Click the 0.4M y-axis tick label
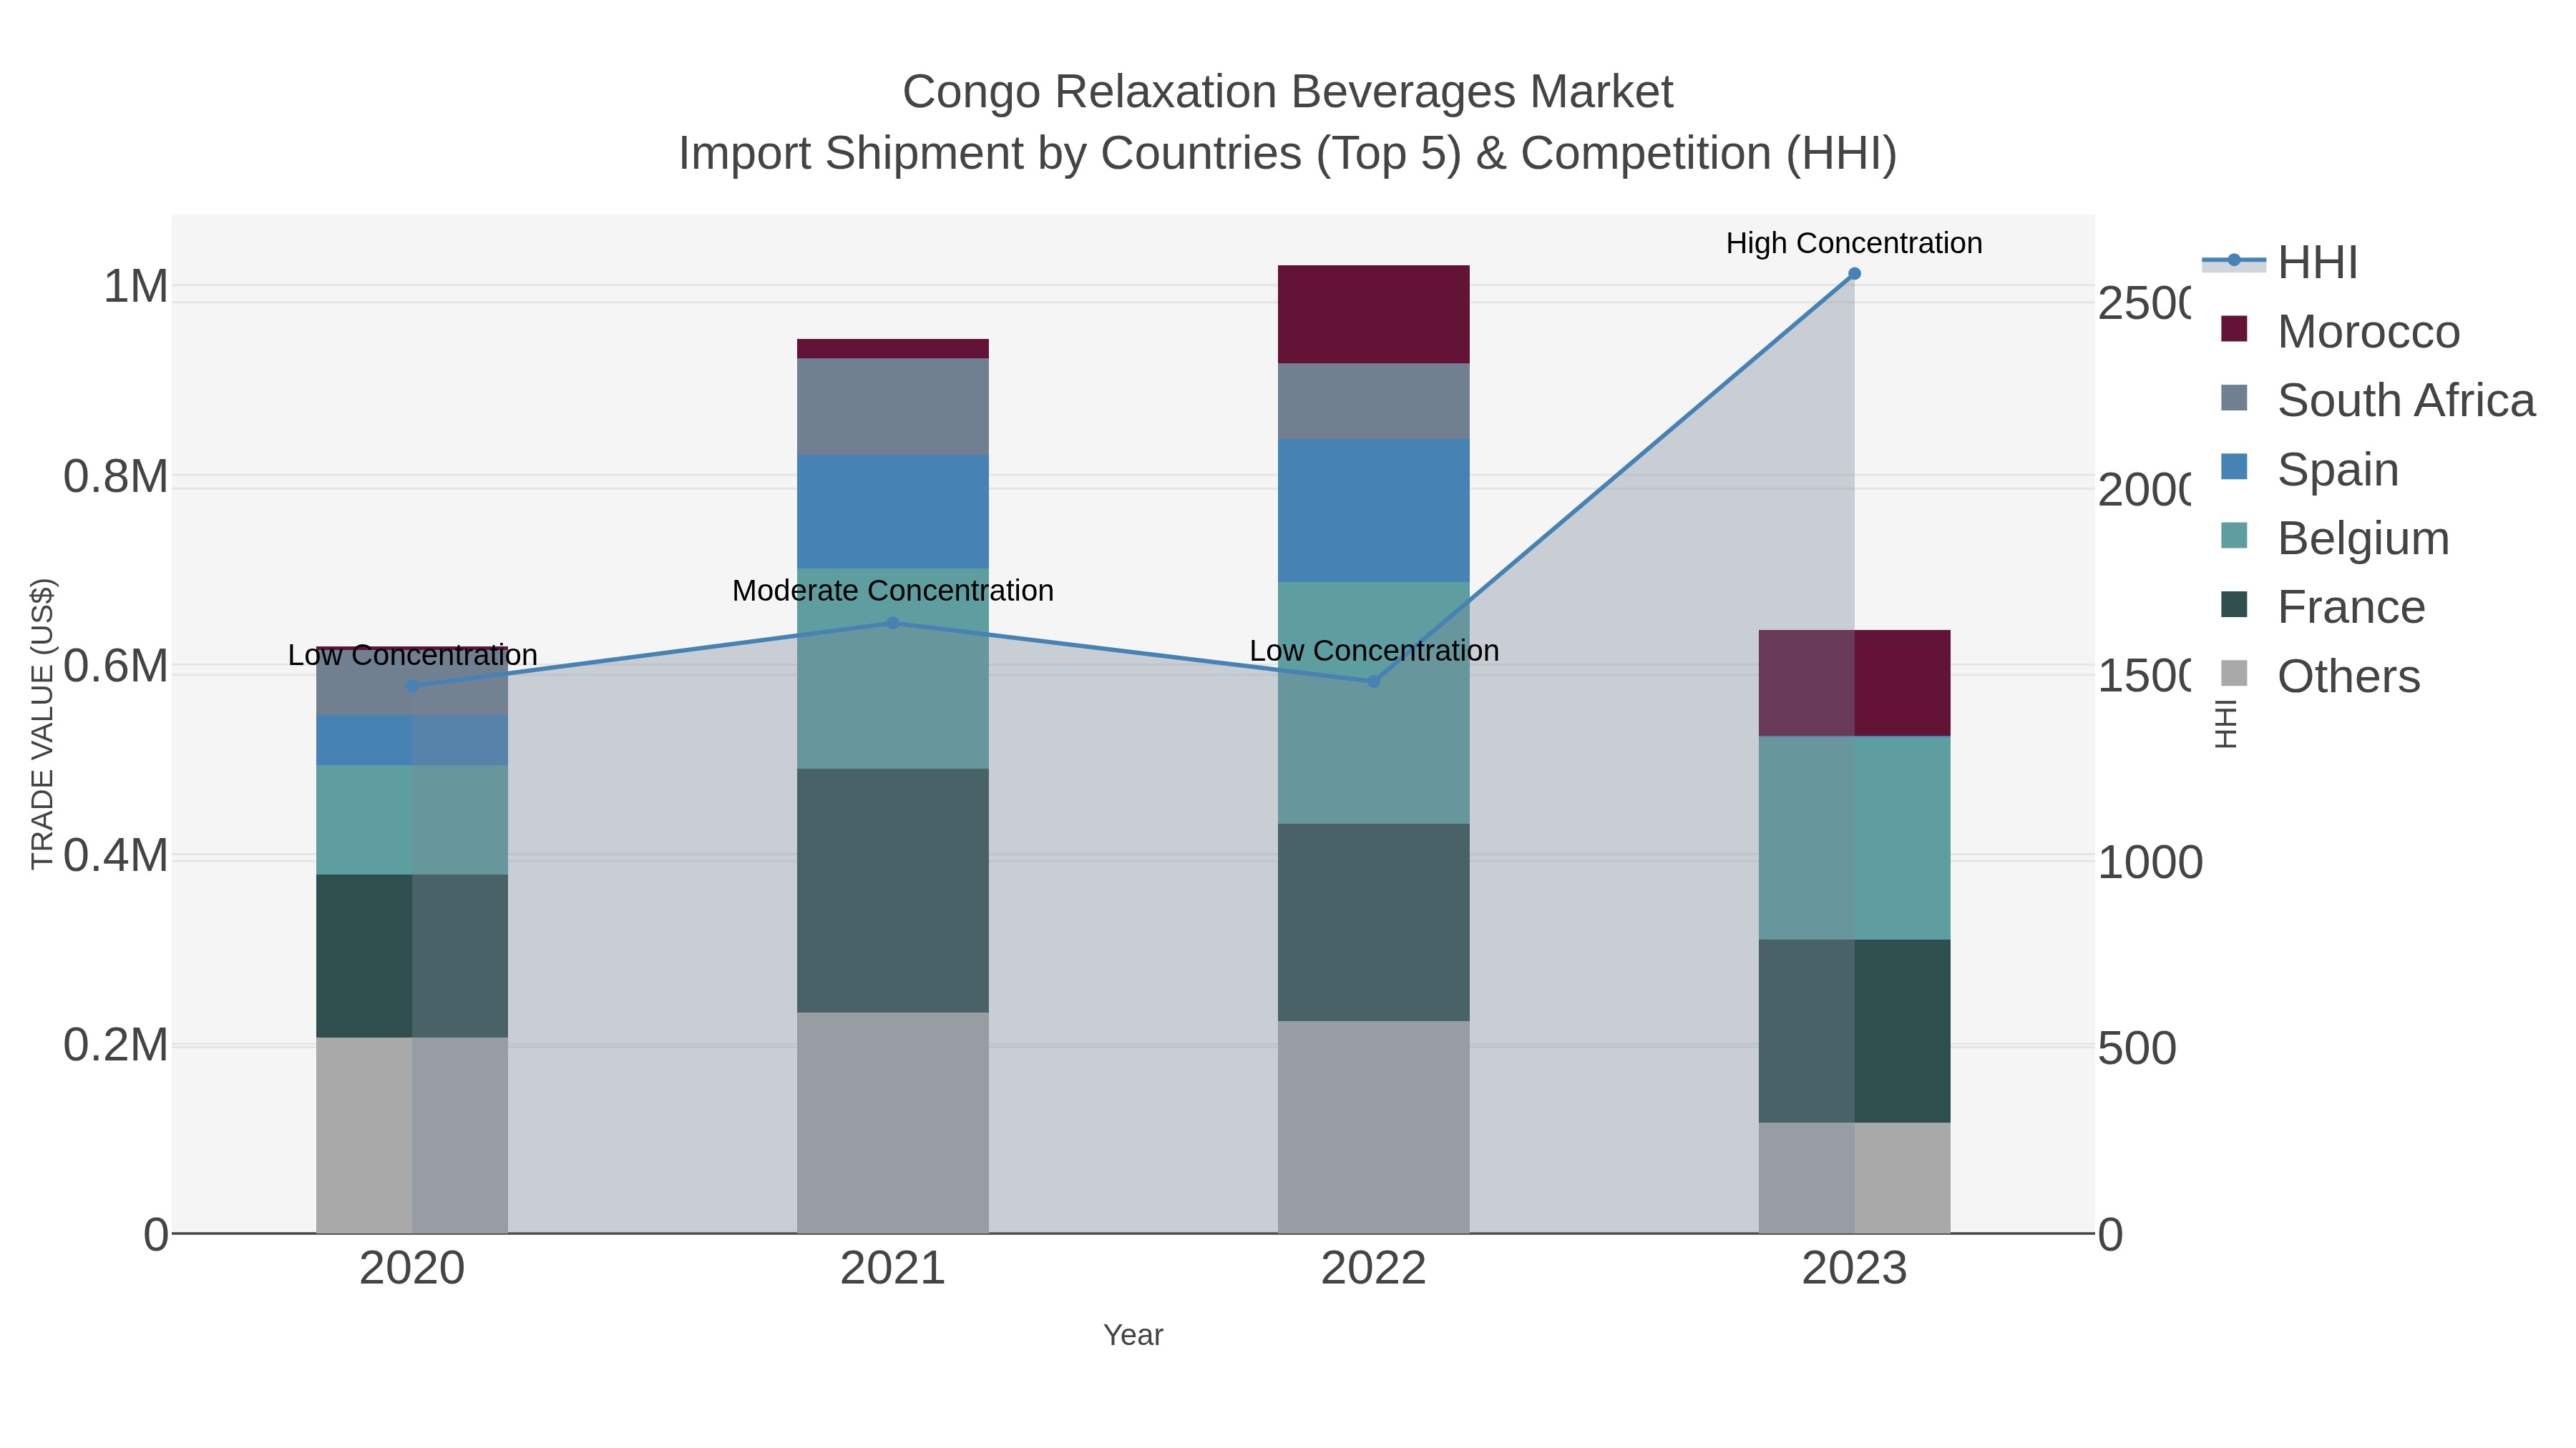 point(116,857)
